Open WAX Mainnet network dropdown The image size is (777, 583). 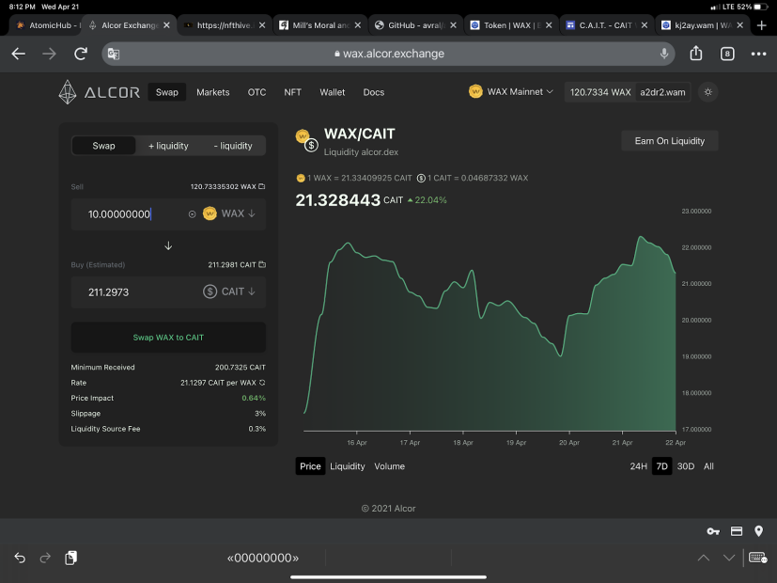(x=511, y=92)
